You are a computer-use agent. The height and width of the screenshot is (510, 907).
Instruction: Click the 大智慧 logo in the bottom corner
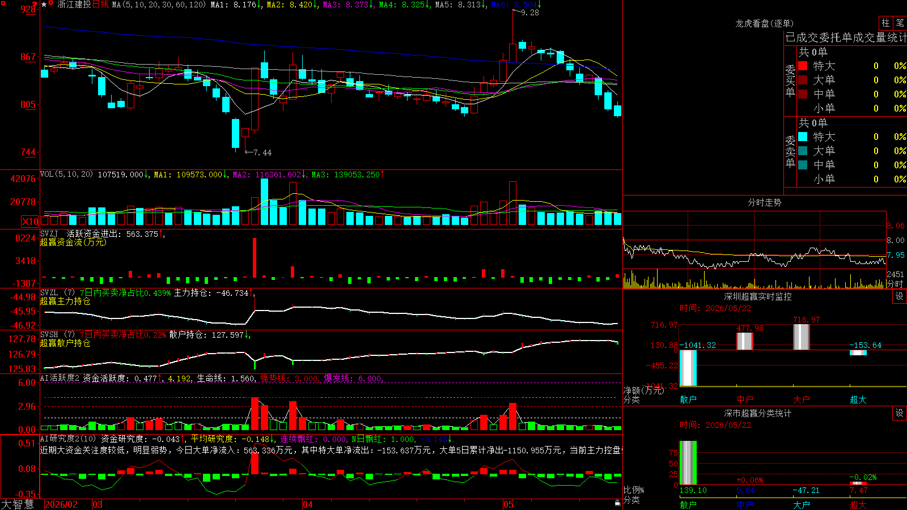click(18, 504)
